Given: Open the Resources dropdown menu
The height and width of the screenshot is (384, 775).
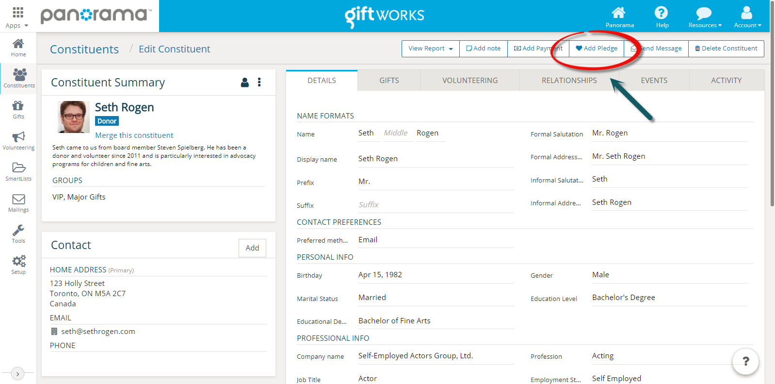Looking at the screenshot, I should tap(705, 17).
